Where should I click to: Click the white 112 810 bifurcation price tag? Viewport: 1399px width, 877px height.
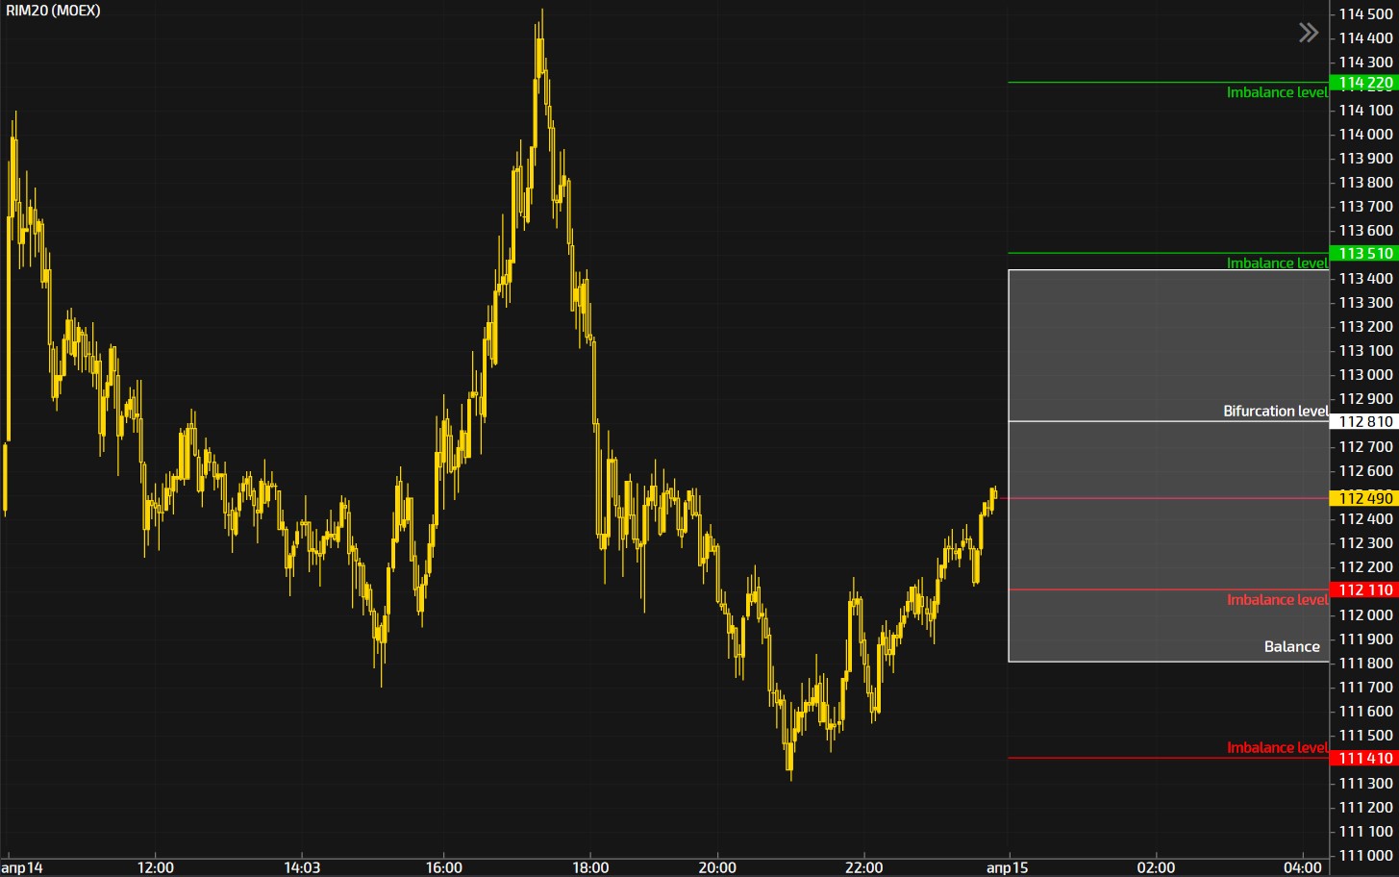1364,421
